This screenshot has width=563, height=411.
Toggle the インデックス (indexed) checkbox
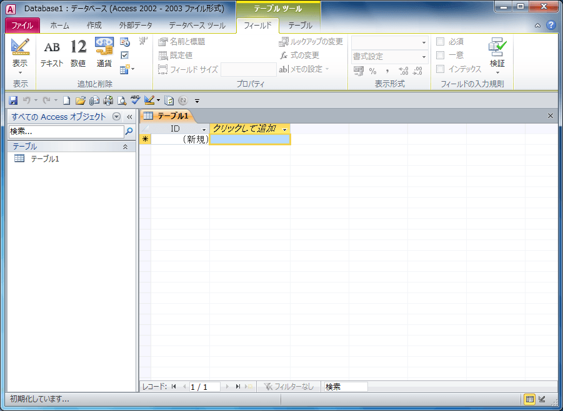[440, 69]
